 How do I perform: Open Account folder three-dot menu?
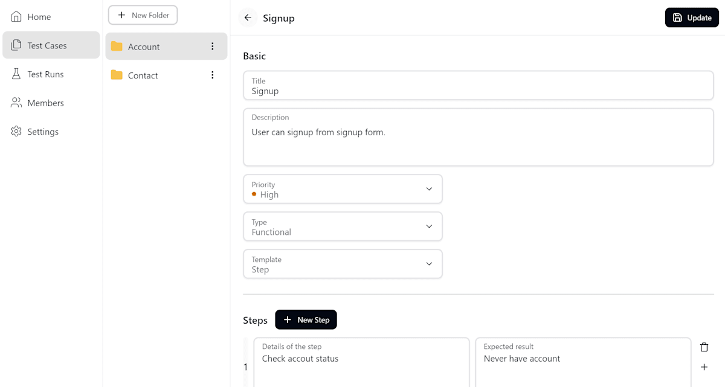pyautogui.click(x=212, y=46)
